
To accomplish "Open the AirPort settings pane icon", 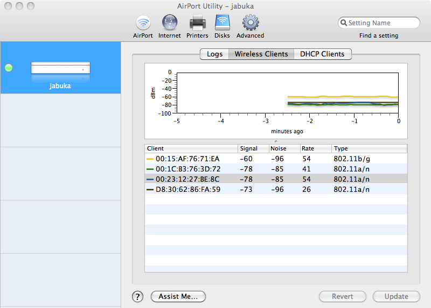I will point(143,23).
